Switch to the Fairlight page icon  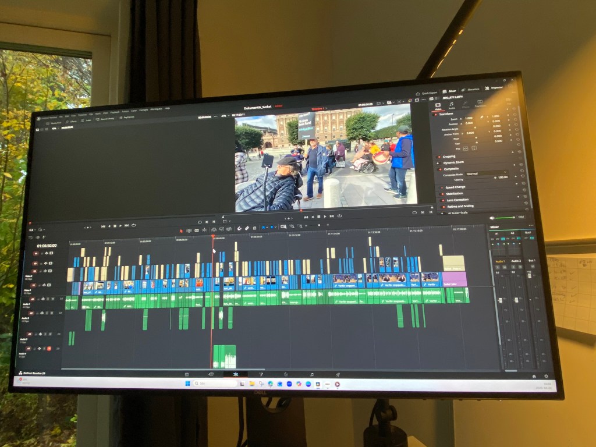pyautogui.click(x=312, y=375)
